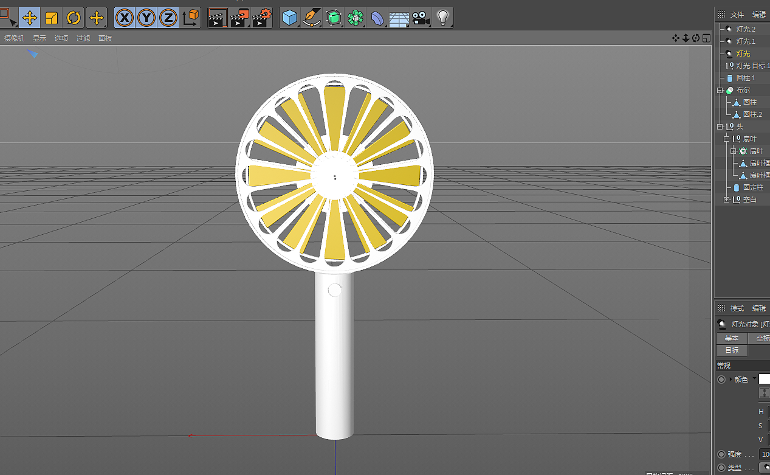Open the 颜色 dropdown arrow
Image resolution: width=770 pixels, height=475 pixels.
(754, 378)
